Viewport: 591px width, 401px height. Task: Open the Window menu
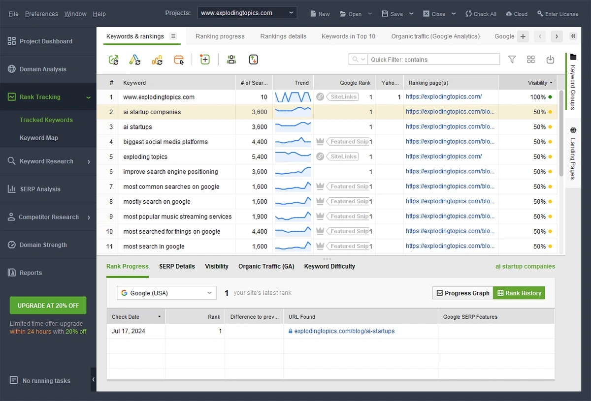pos(75,14)
